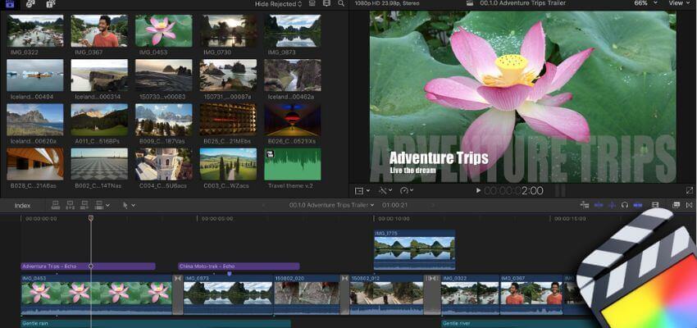This screenshot has width=697, height=328.
Task: Click the 00:00:05:00 ruler timecode
Action: coord(217,219)
